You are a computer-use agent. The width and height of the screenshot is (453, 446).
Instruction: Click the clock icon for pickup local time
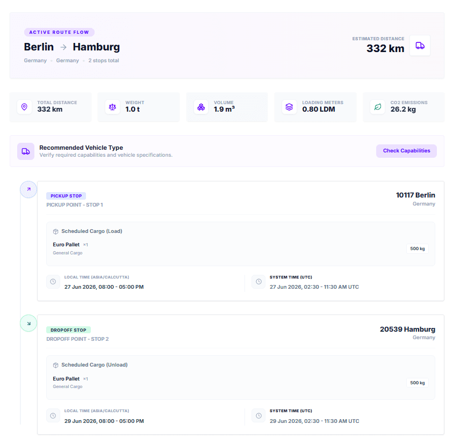[x=53, y=282]
